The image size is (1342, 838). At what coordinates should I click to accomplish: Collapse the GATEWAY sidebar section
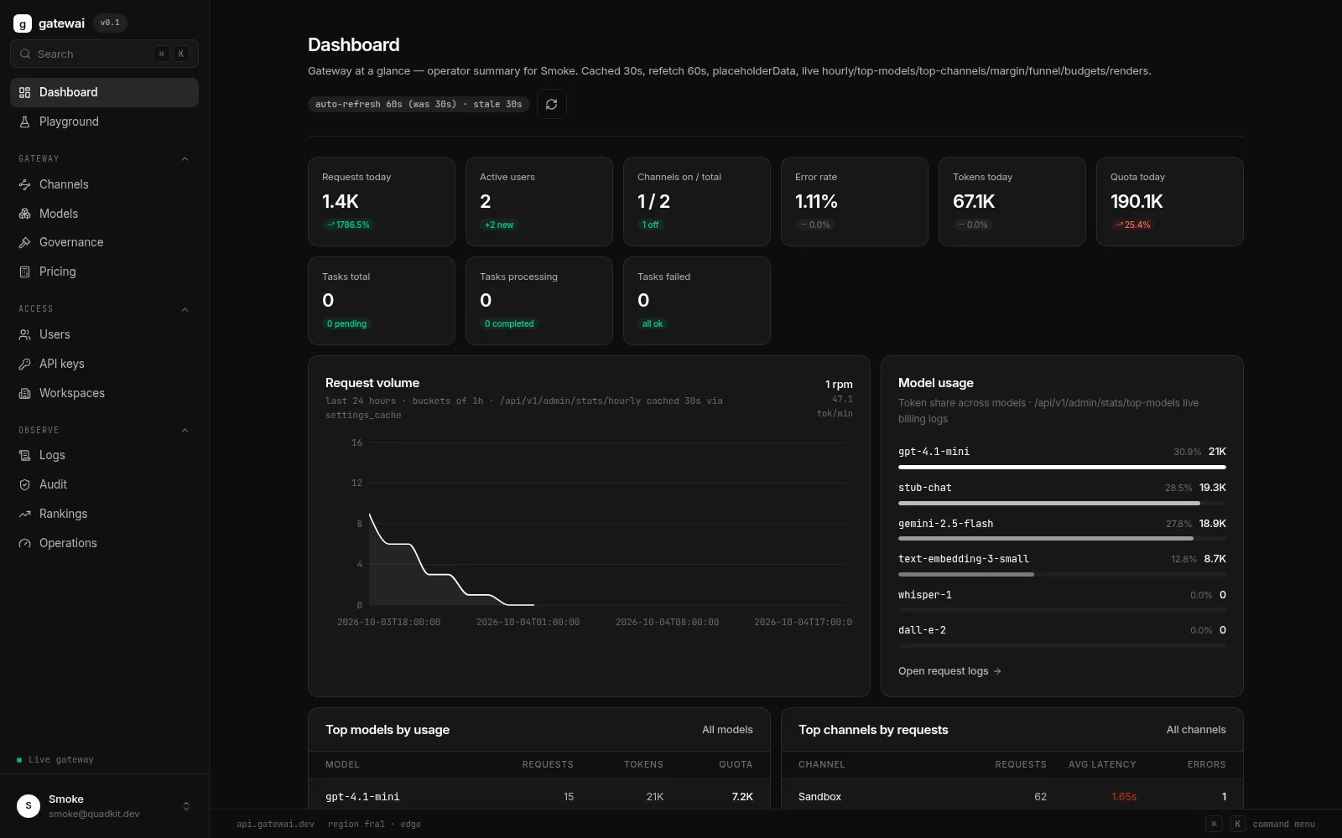(x=185, y=158)
